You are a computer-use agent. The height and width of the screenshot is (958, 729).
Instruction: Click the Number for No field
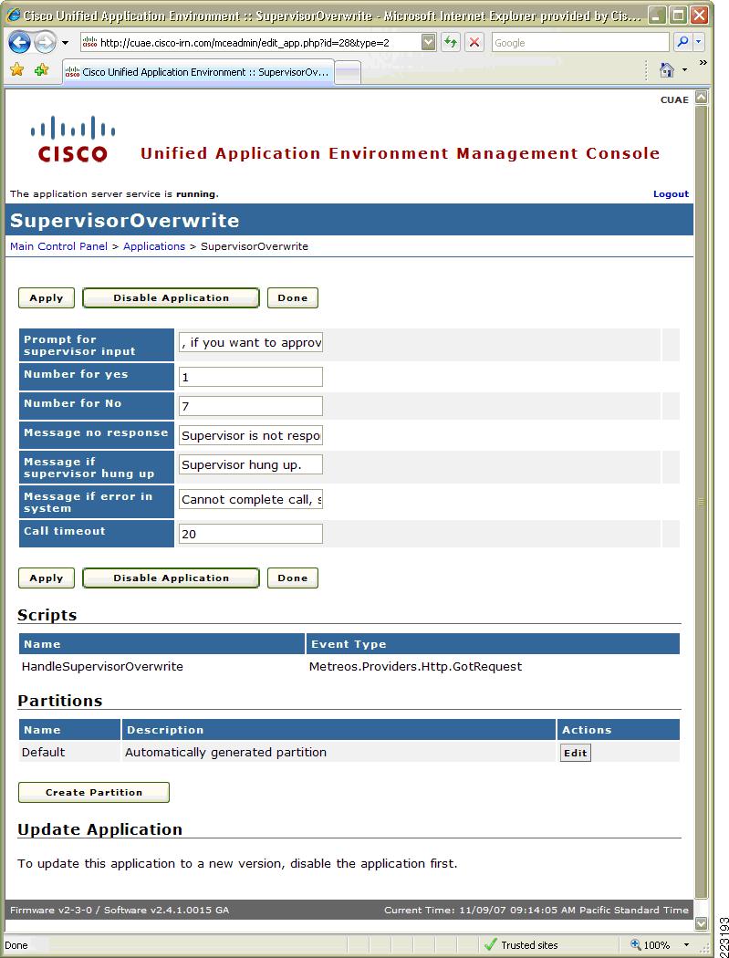(x=251, y=406)
